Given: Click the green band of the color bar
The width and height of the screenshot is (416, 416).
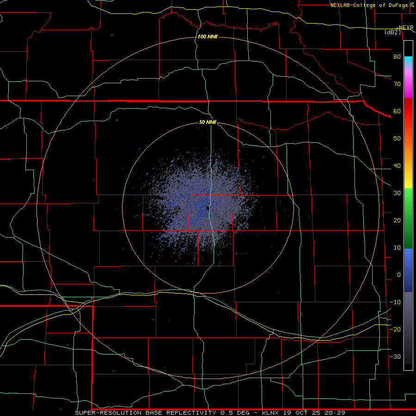Looking at the screenshot, I should click(408, 218).
